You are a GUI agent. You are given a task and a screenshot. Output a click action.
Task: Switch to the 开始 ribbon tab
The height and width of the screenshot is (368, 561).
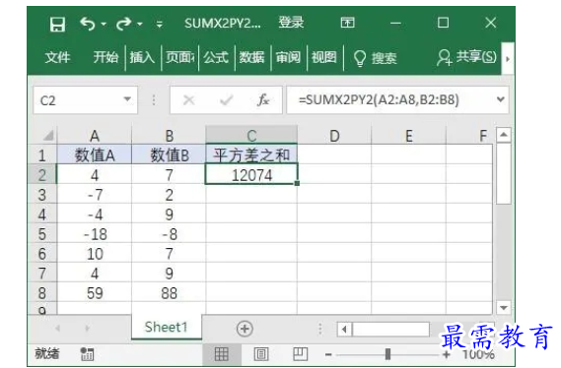click(105, 57)
